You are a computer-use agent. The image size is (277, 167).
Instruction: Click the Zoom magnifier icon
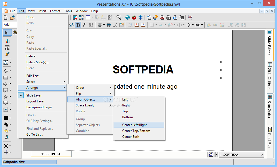[x=119, y=17]
